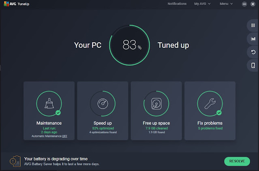Viewport: 259px width, 171px height.
Task: Expand the Menu dropdown
Action: 226,4
